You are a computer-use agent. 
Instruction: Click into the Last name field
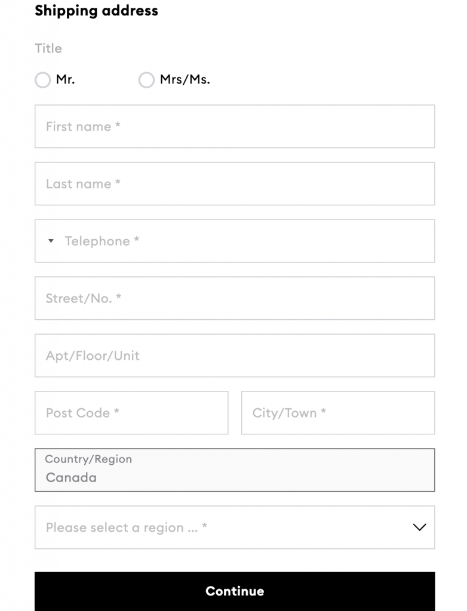[x=235, y=184]
